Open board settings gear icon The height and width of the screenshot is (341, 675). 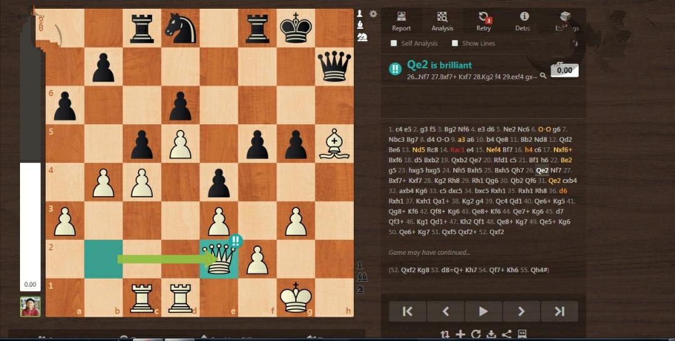[373, 14]
